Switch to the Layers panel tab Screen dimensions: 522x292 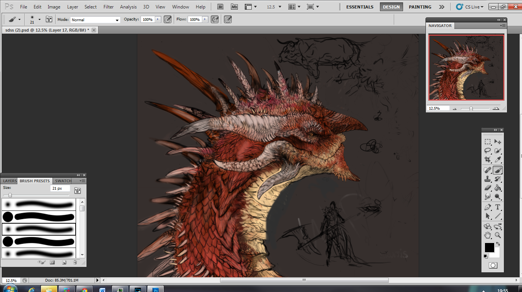pos(10,181)
